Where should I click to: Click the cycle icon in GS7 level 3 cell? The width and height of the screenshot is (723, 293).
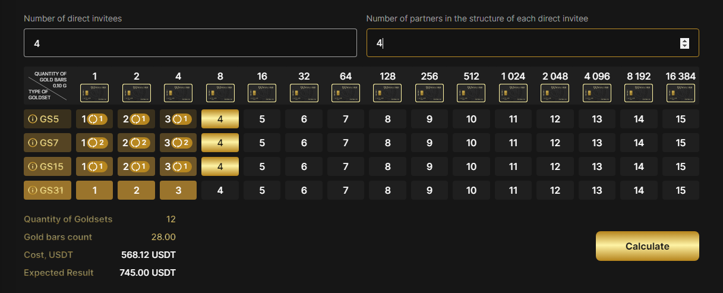177,143
